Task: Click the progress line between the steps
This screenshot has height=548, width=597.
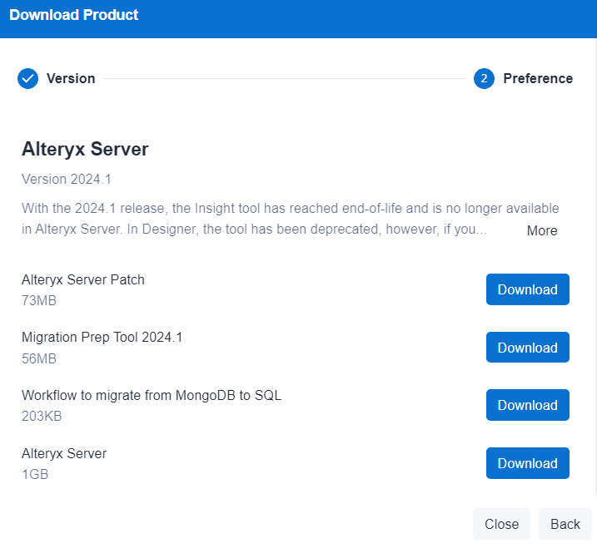Action: coord(283,79)
